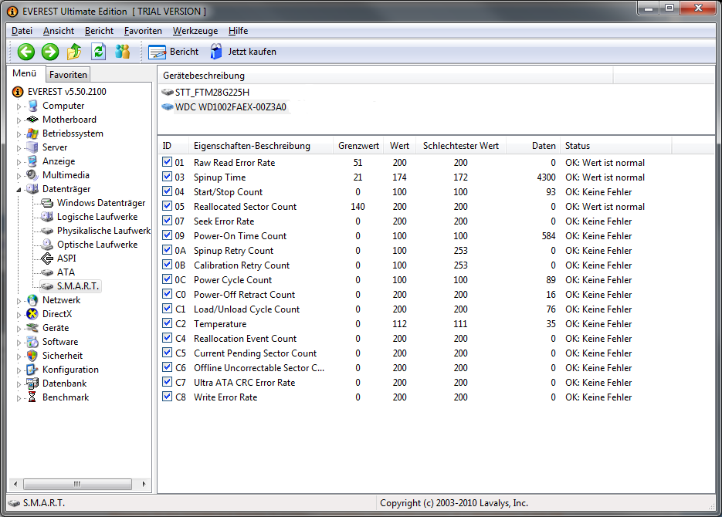Select the Benchmark hourglass icon
Viewport: 722px width, 517px height.
[32, 397]
